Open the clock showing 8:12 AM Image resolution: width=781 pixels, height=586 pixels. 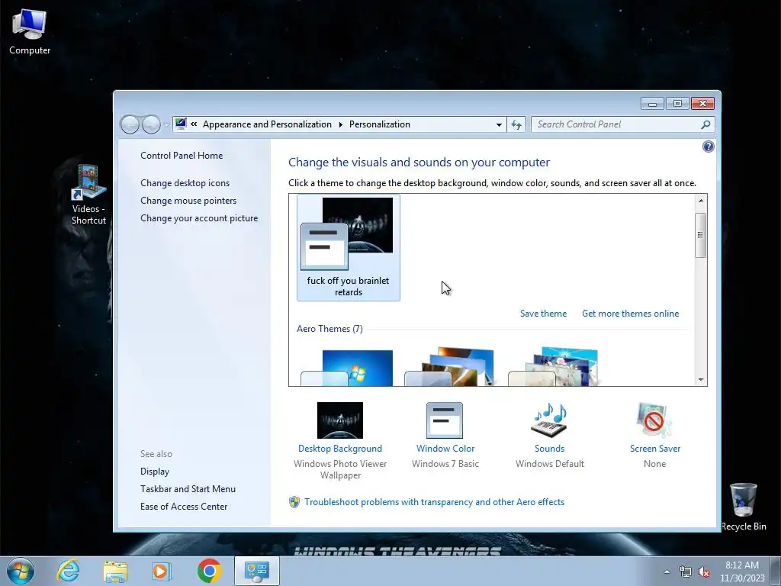[742, 572]
